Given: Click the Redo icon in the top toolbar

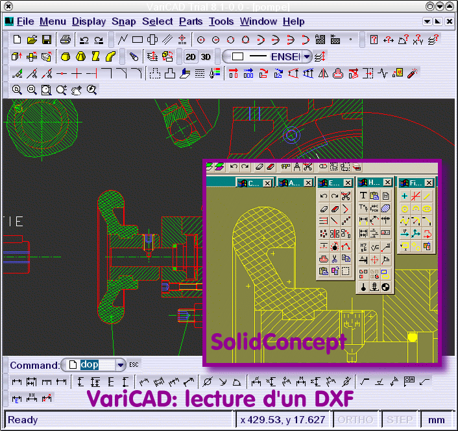Looking at the screenshot, I should pyautogui.click(x=99, y=40).
